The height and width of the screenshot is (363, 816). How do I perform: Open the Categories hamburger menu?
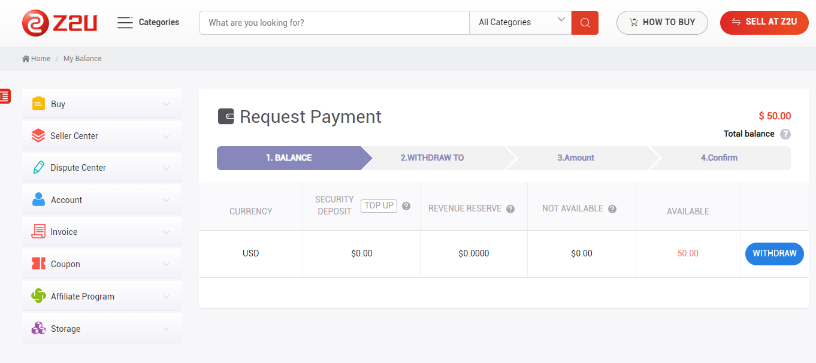[125, 23]
